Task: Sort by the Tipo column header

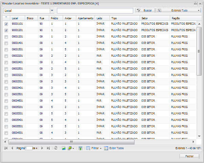Action: click(125, 18)
